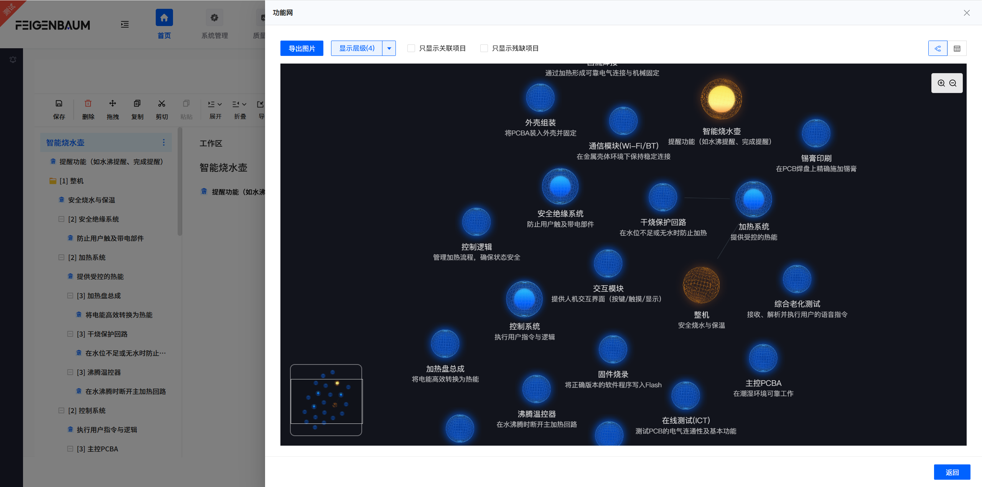Click the minimap navigator thumbnail

[326, 400]
